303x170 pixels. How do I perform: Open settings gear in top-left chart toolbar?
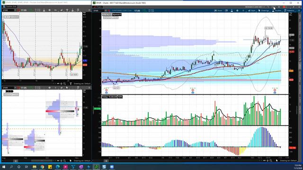[x=49, y=10]
